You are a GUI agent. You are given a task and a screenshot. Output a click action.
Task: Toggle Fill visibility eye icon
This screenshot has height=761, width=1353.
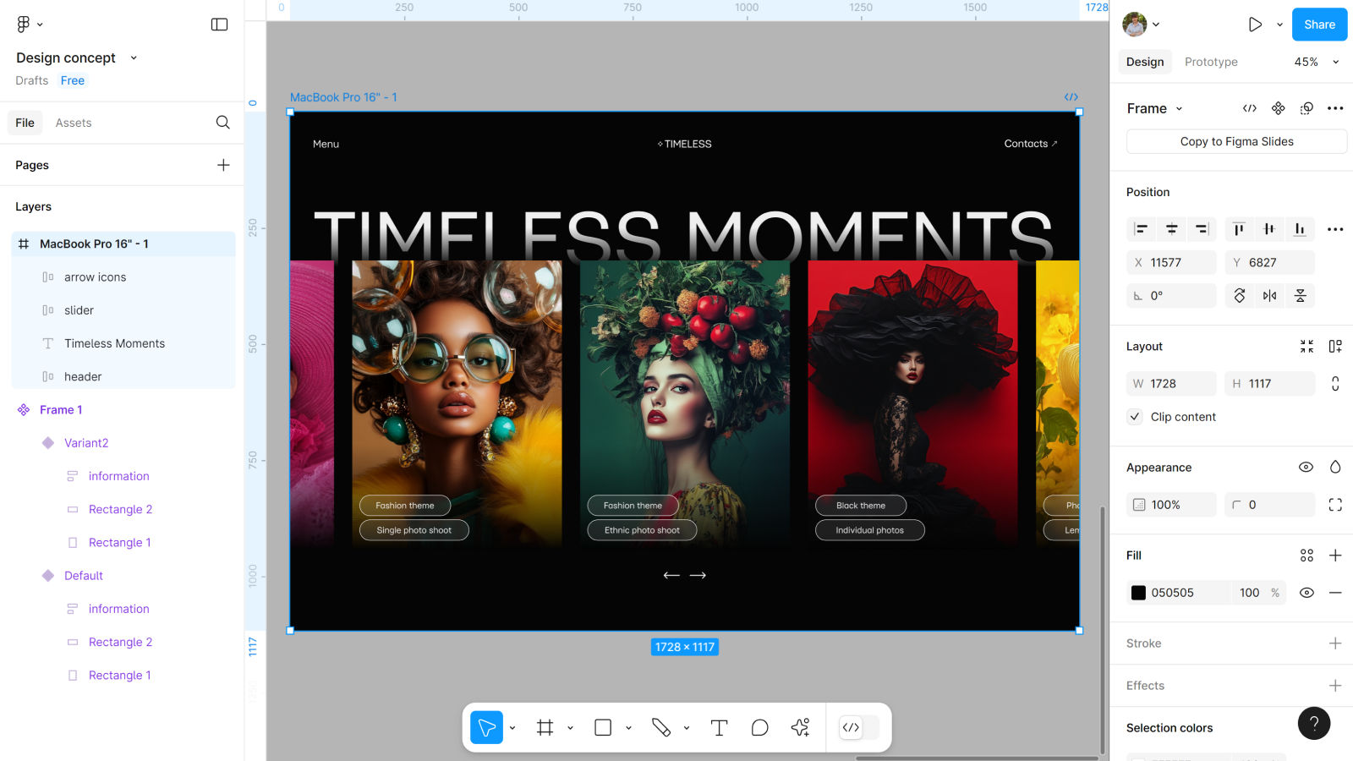[x=1306, y=593]
